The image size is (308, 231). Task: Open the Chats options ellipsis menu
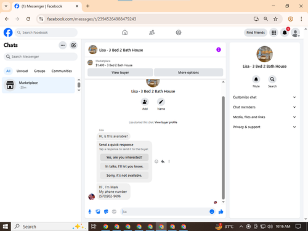tap(63, 45)
